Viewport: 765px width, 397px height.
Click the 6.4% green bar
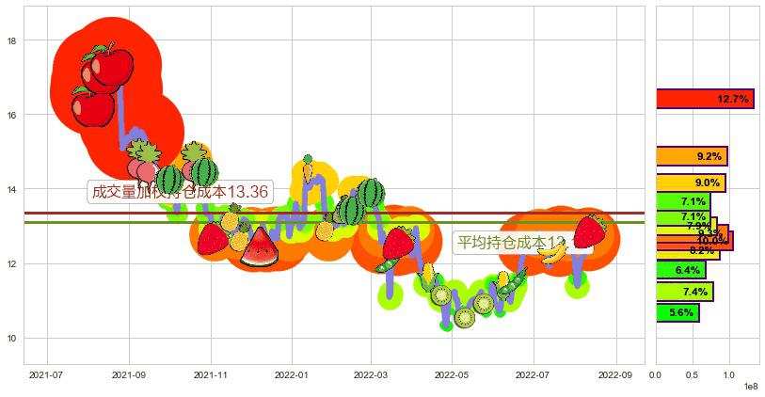[x=679, y=270]
